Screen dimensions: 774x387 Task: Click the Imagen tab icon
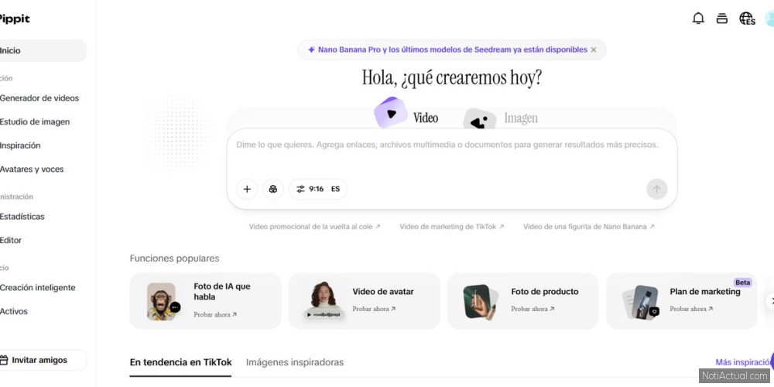click(x=479, y=119)
